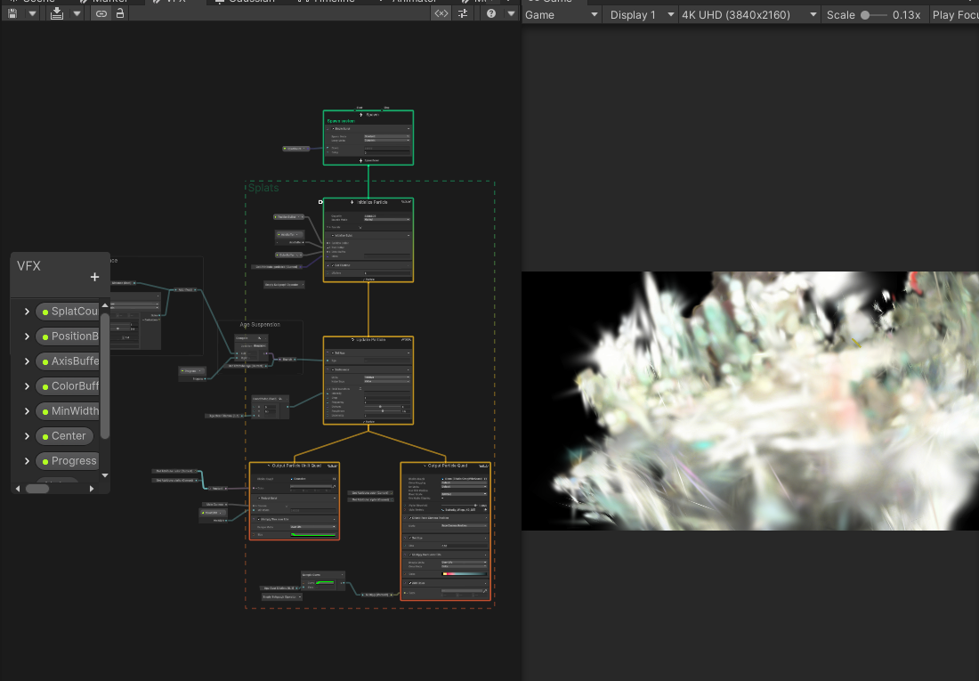Viewport: 979px width, 681px height.
Task: Click the Save icon in the VFX toolbar
Action: pyautogui.click(x=12, y=14)
